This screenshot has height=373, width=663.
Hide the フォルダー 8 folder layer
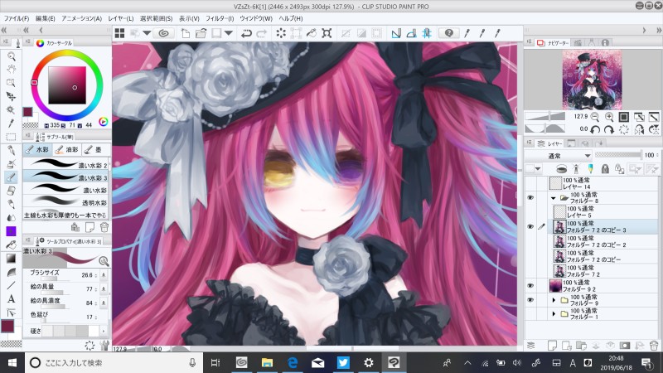coord(530,197)
